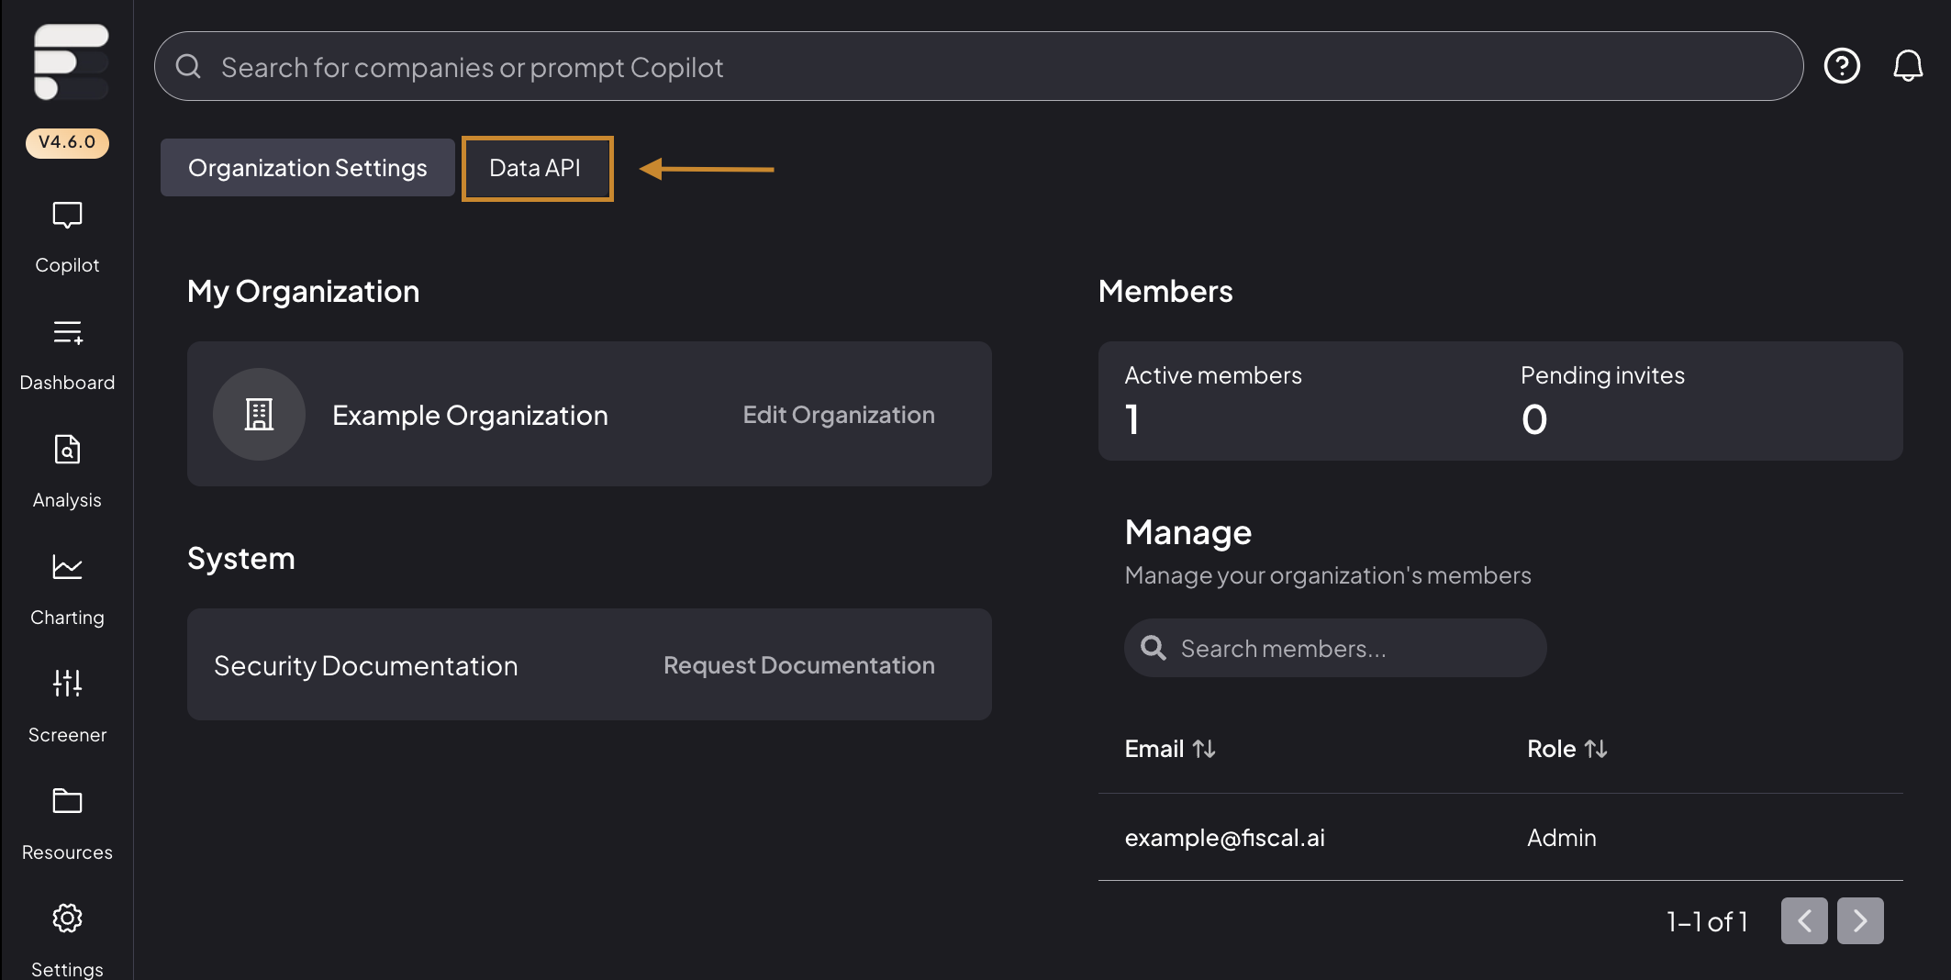Screen dimensions: 1951x980
Task: Select the Charting sidebar icon
Action: tap(67, 567)
